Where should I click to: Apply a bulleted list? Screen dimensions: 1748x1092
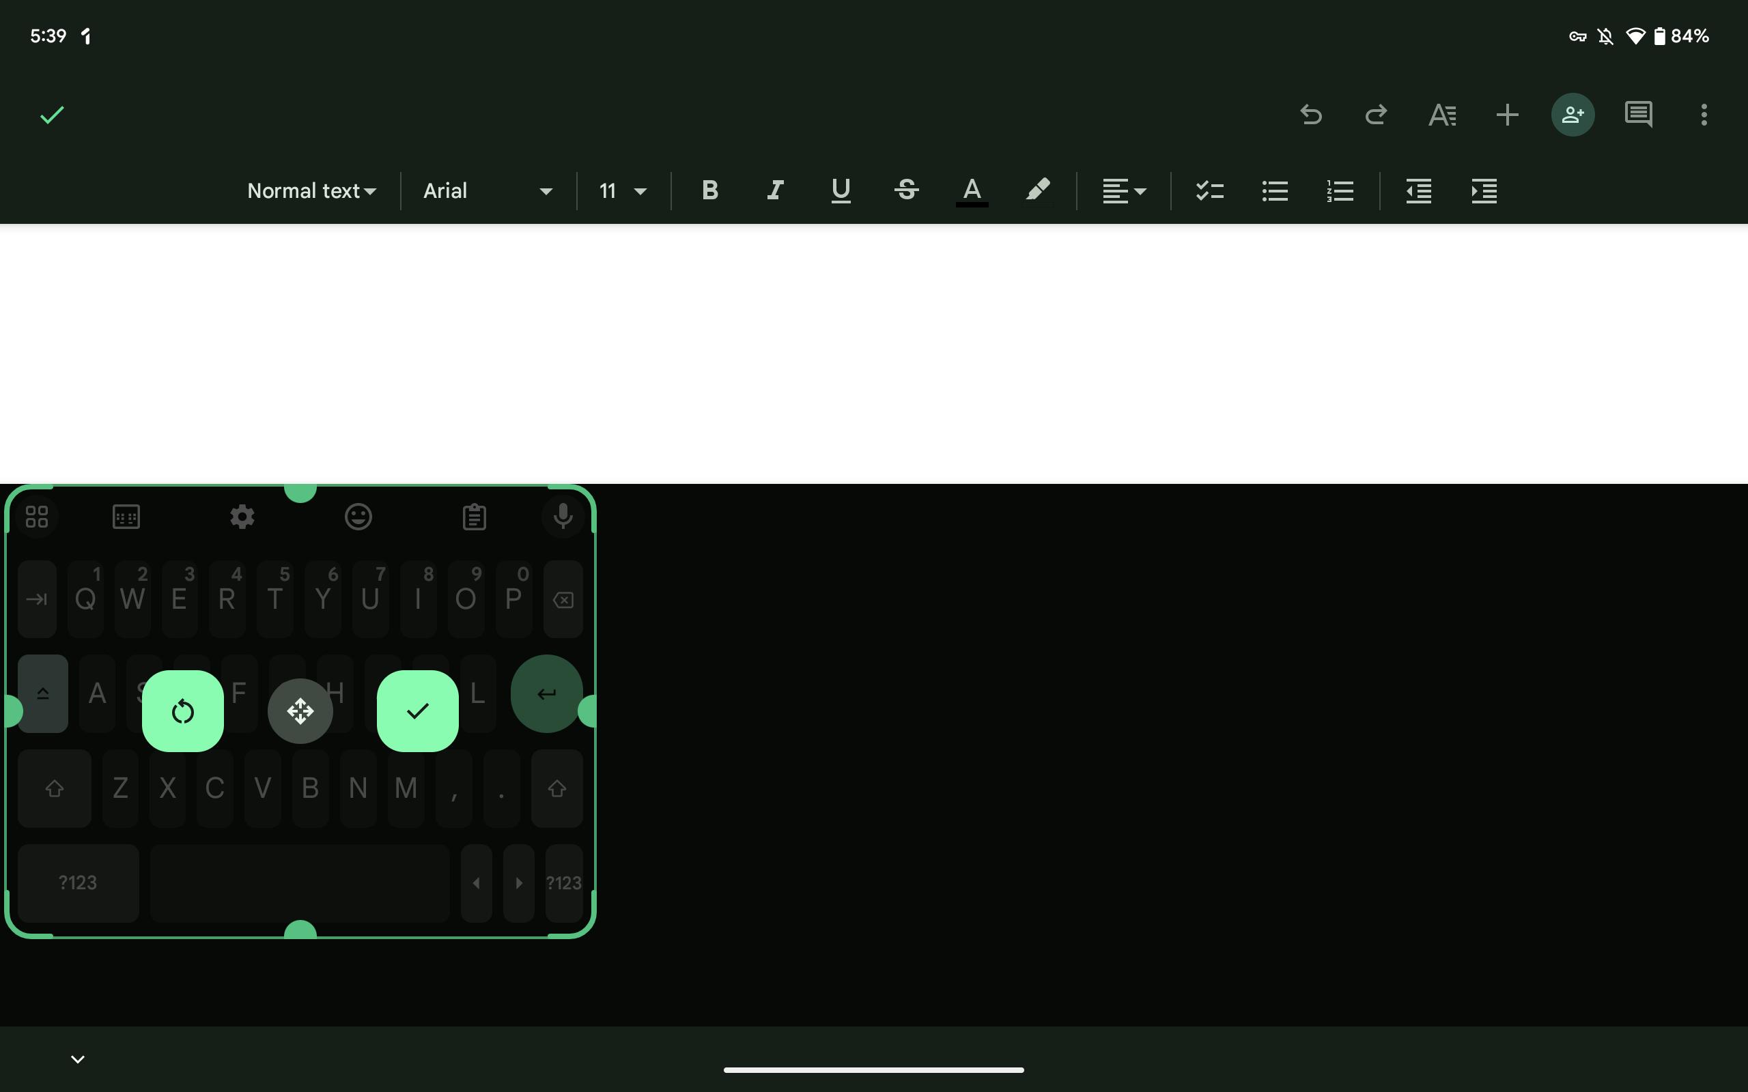(x=1273, y=190)
